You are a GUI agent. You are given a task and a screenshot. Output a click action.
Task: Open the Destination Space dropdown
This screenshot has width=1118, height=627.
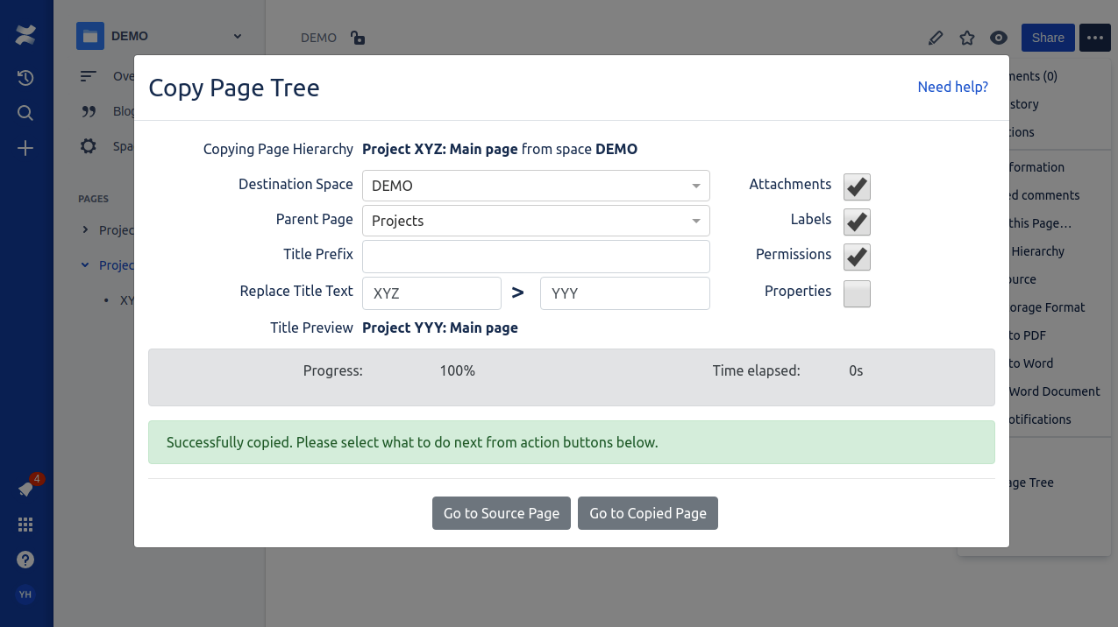coord(536,186)
